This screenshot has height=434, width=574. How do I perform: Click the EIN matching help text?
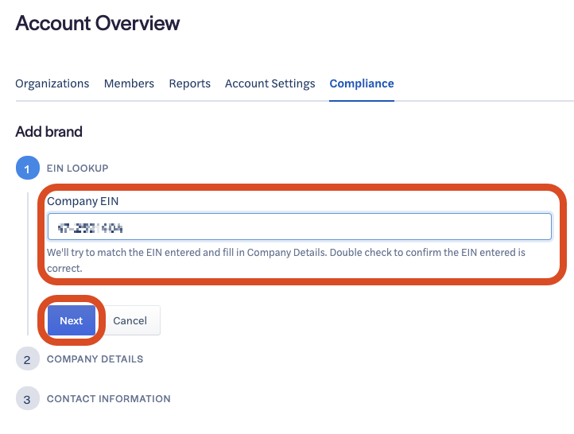pyautogui.click(x=286, y=260)
